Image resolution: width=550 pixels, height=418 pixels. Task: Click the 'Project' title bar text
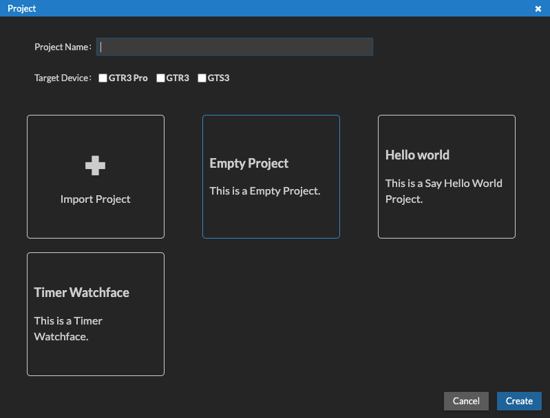(22, 9)
